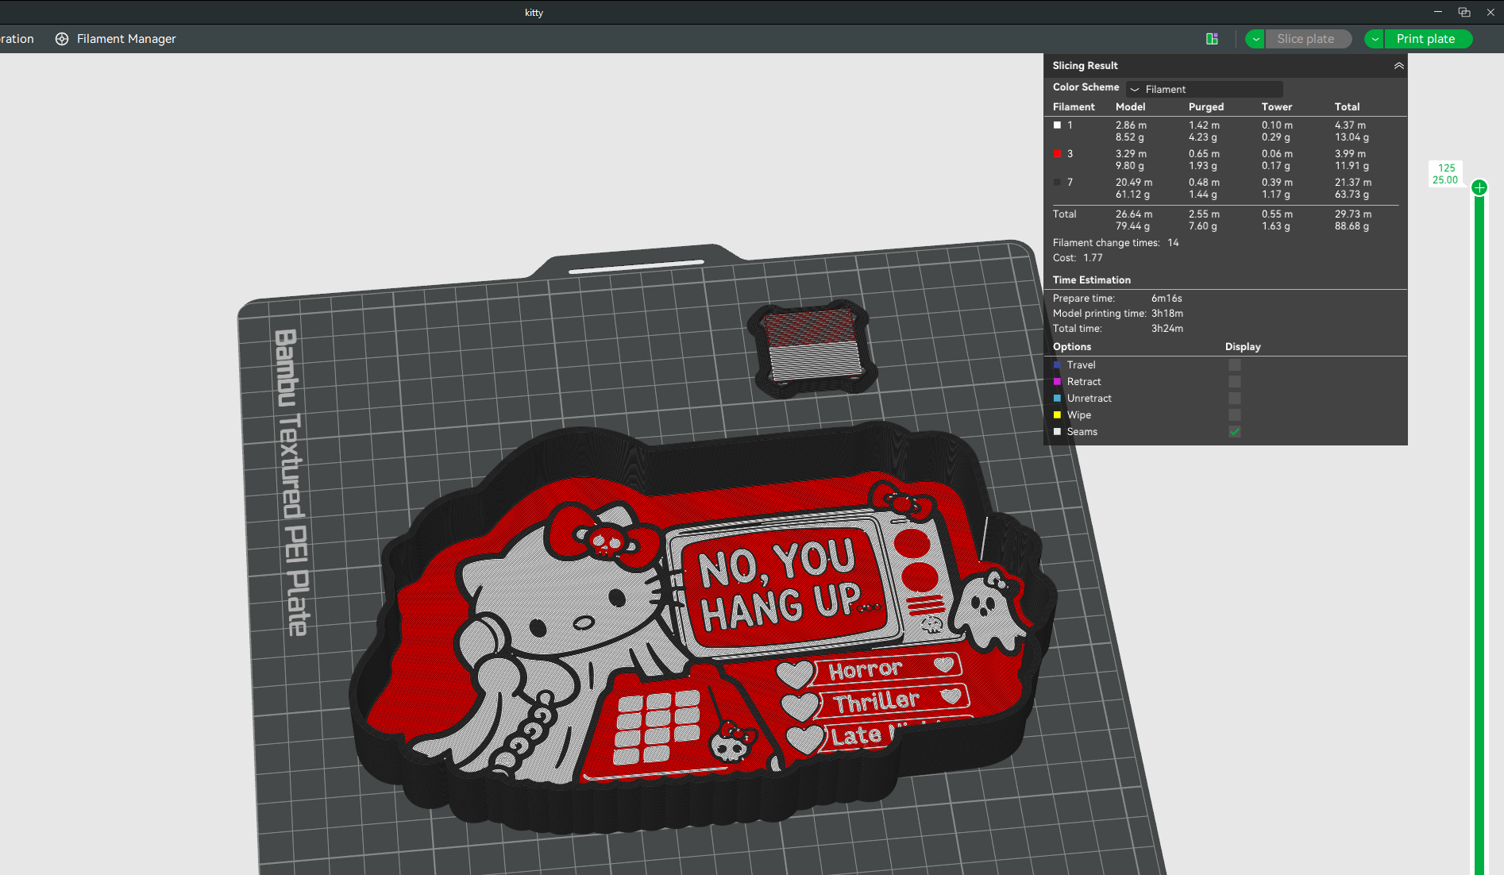The height and width of the screenshot is (875, 1504).
Task: Click filament 3 total 11.91 g
Action: click(1352, 166)
